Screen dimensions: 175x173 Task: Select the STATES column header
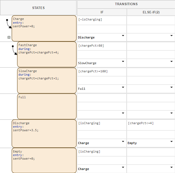tap(38, 8)
